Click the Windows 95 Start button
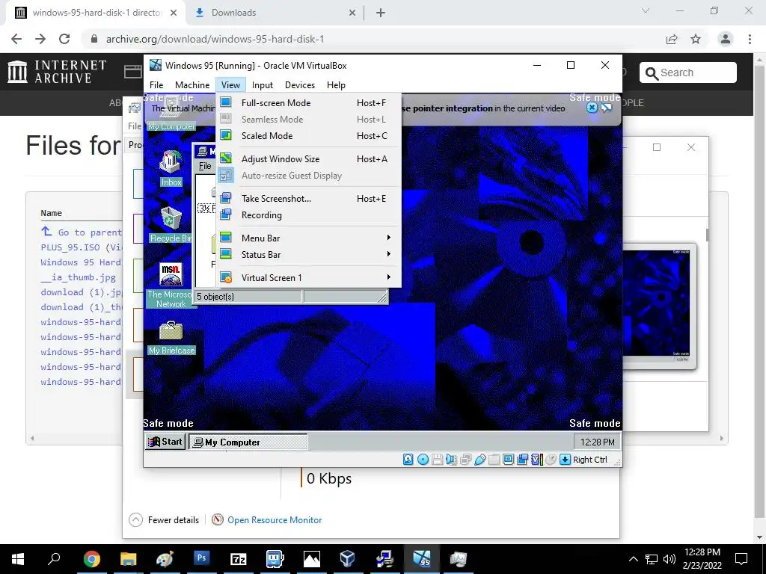766x574 pixels. [x=165, y=442]
